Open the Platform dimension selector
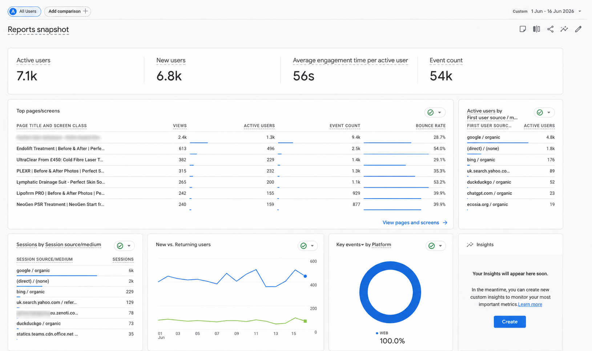592x351 pixels. (x=381, y=245)
